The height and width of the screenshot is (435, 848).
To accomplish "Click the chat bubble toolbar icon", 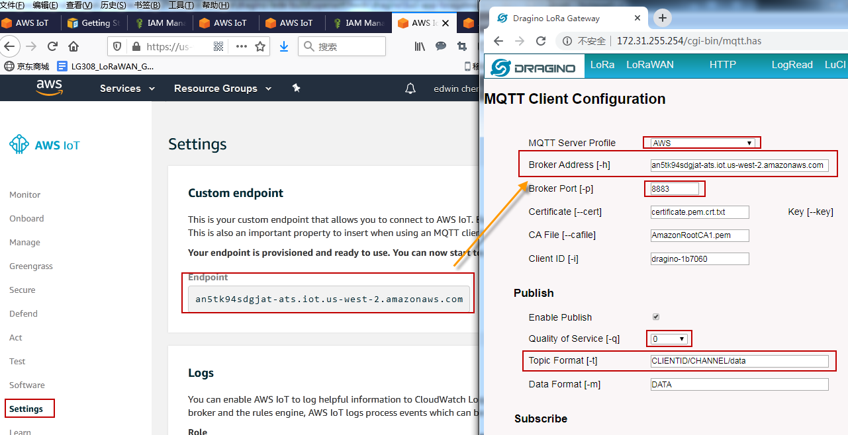I will pos(441,46).
